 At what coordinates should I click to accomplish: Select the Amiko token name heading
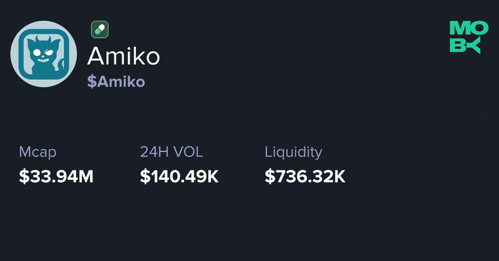click(124, 56)
